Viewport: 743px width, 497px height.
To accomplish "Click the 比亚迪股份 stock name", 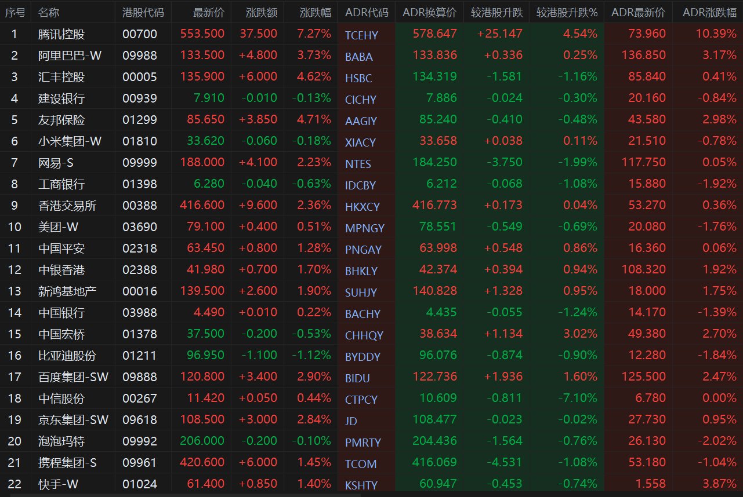I will (67, 356).
